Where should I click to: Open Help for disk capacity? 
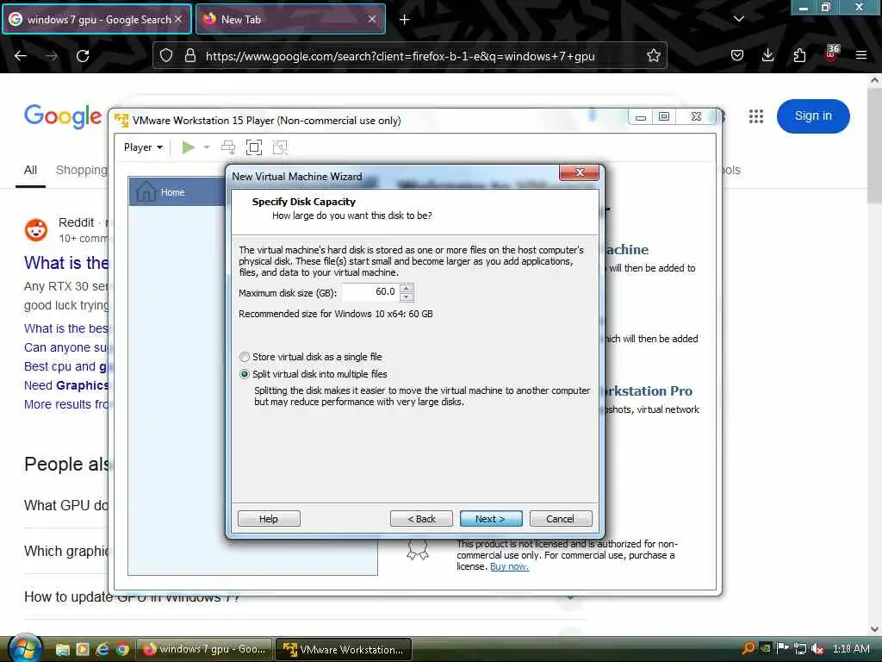tap(269, 518)
